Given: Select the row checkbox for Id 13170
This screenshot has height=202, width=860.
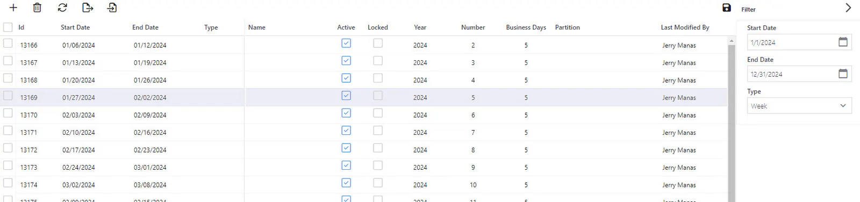Looking at the screenshot, I should click(8, 113).
